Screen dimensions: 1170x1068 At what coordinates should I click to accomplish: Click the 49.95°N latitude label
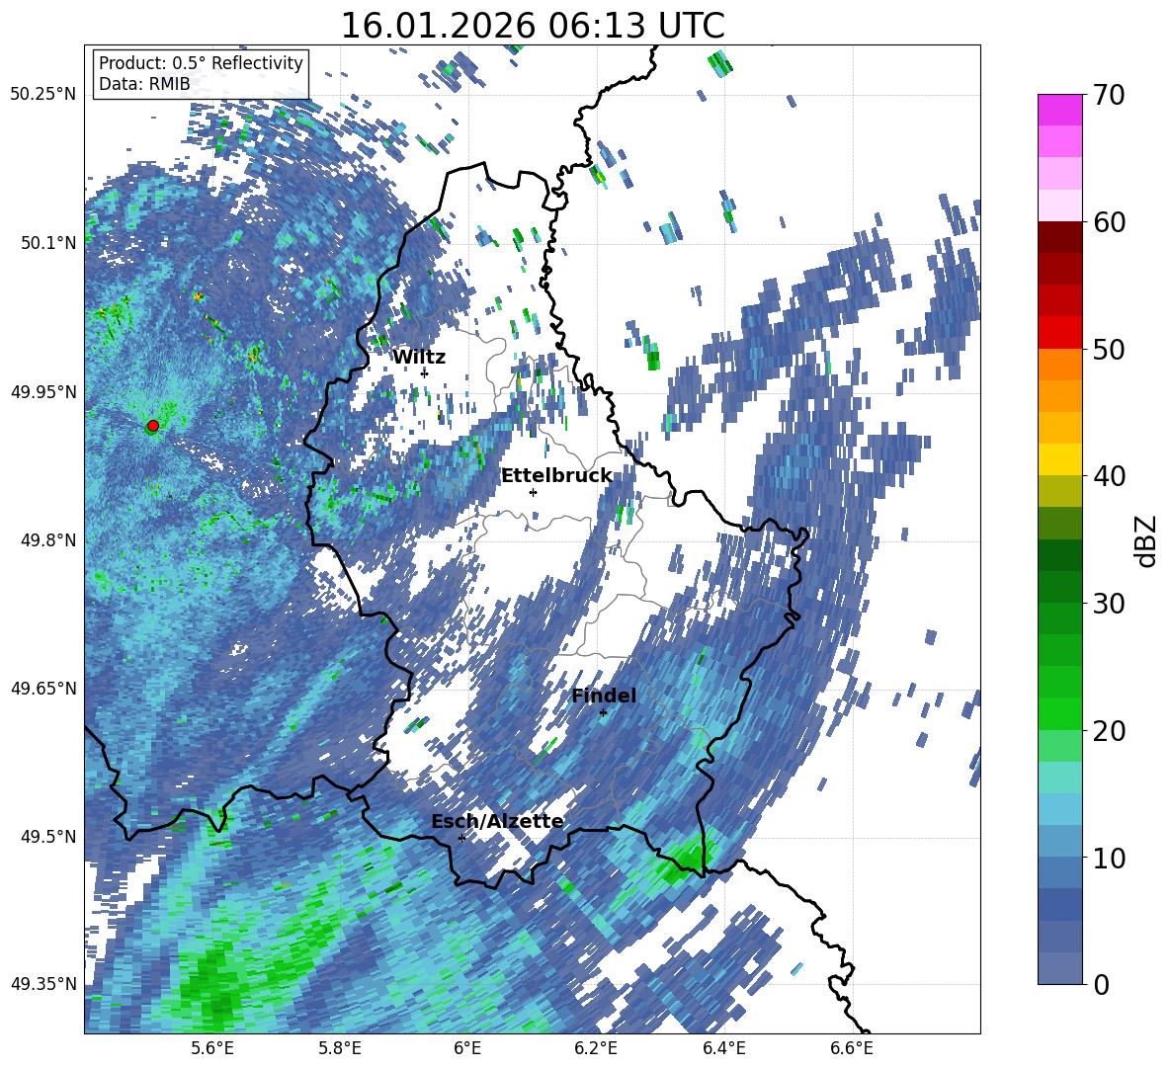pos(43,391)
